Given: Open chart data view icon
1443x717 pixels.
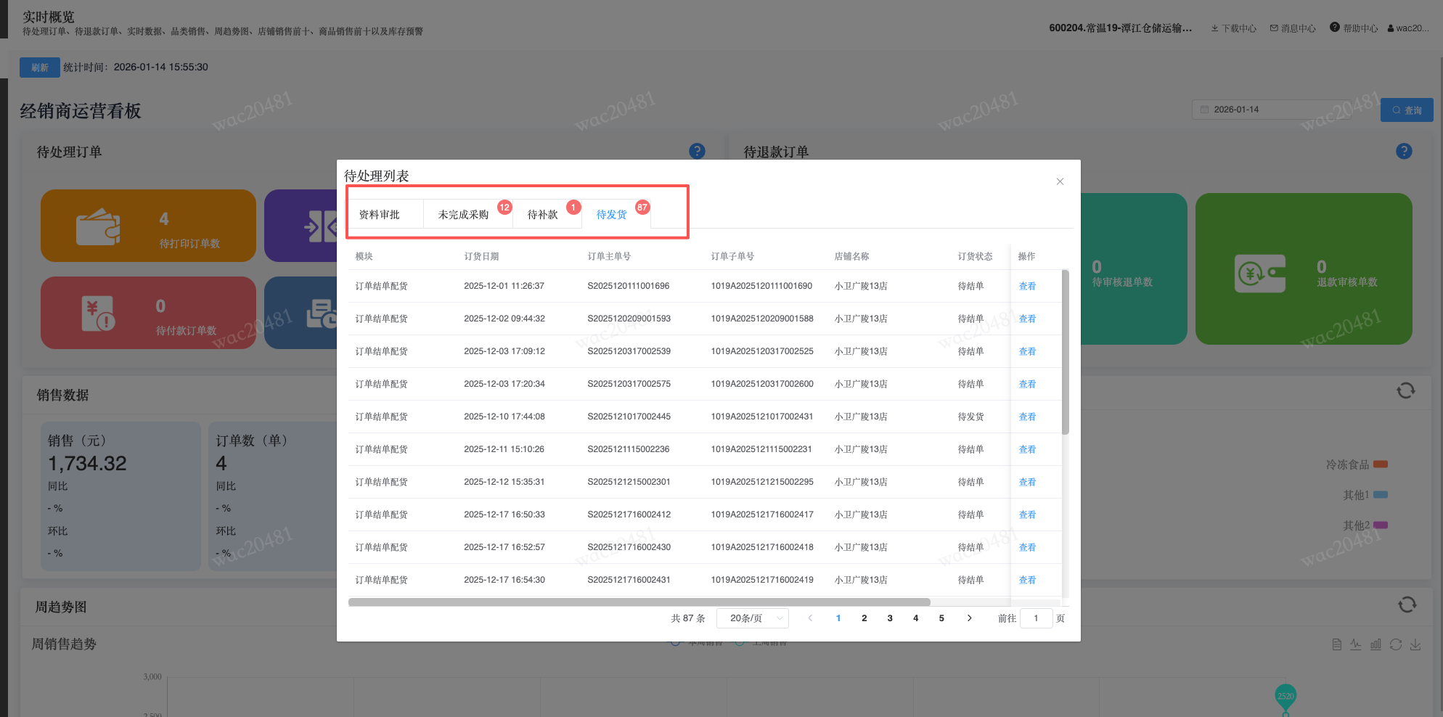Looking at the screenshot, I should pyautogui.click(x=1337, y=644).
